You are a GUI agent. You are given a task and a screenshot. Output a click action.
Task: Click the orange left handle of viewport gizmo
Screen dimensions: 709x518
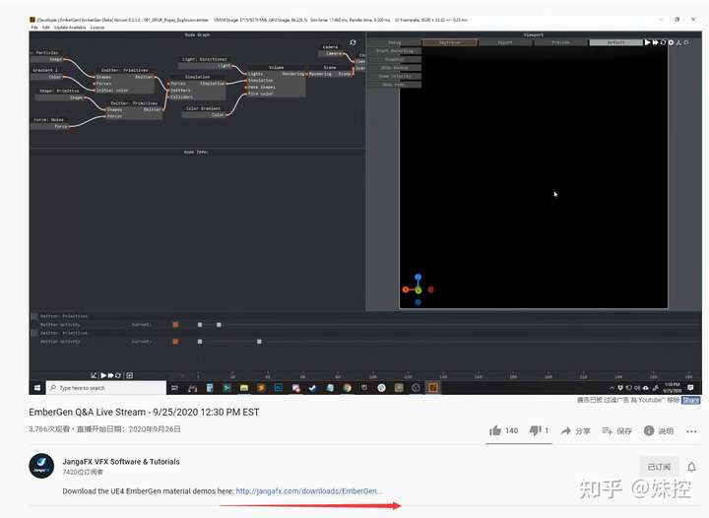[x=406, y=290]
